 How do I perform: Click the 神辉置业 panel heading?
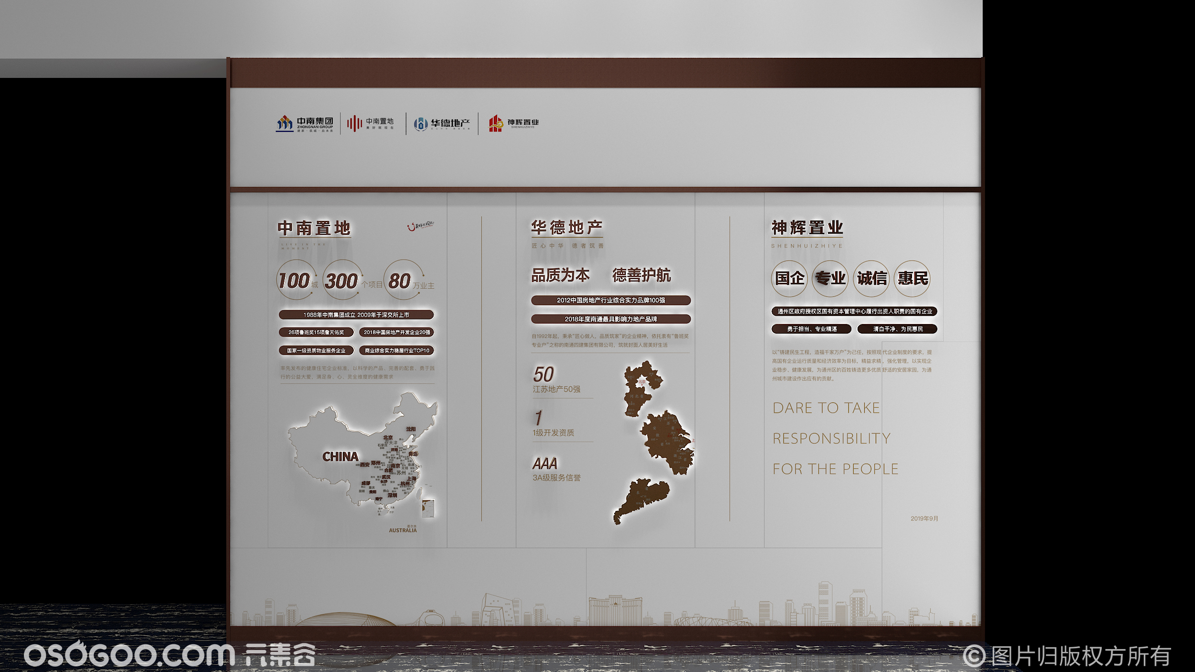tap(807, 228)
